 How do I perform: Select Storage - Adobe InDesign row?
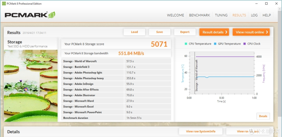click(116, 84)
